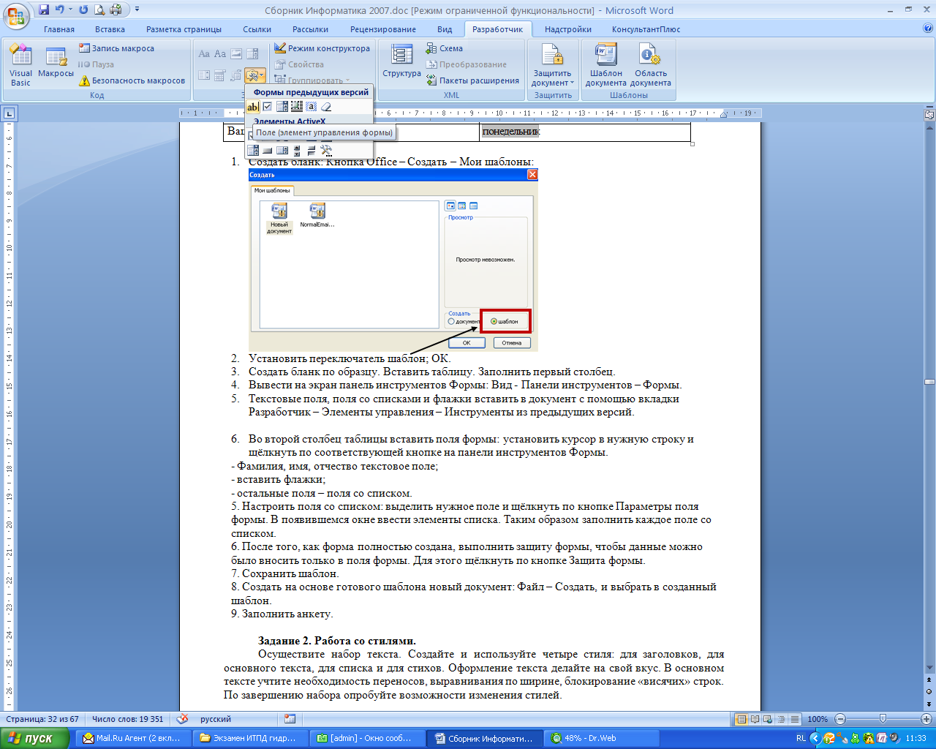Switch to Экзамен ИТПД folder on taskbar

coord(250,738)
